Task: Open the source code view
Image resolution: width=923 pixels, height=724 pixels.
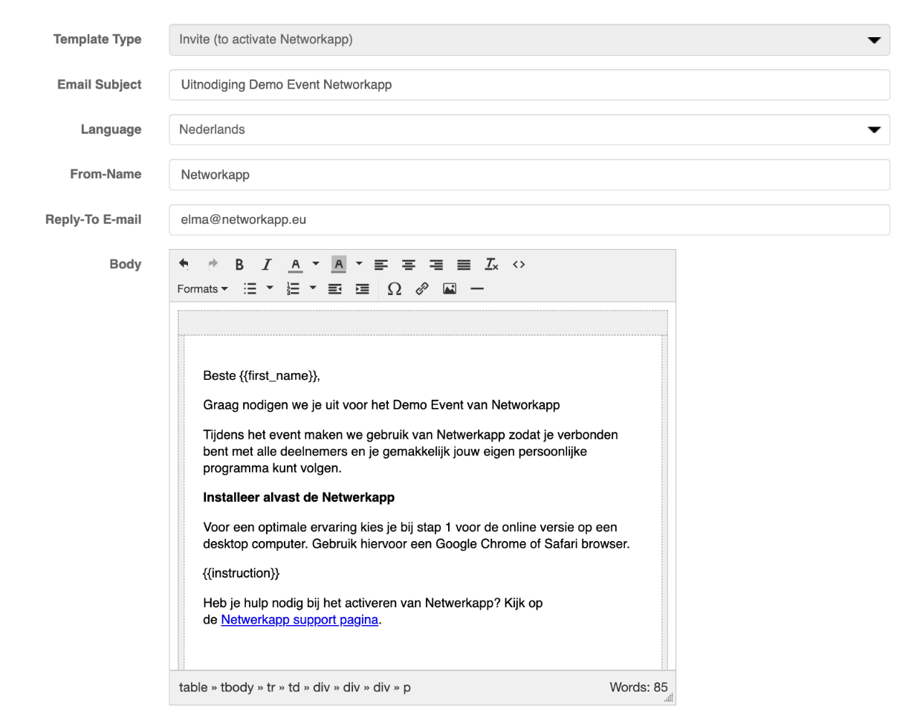Action: [x=519, y=264]
